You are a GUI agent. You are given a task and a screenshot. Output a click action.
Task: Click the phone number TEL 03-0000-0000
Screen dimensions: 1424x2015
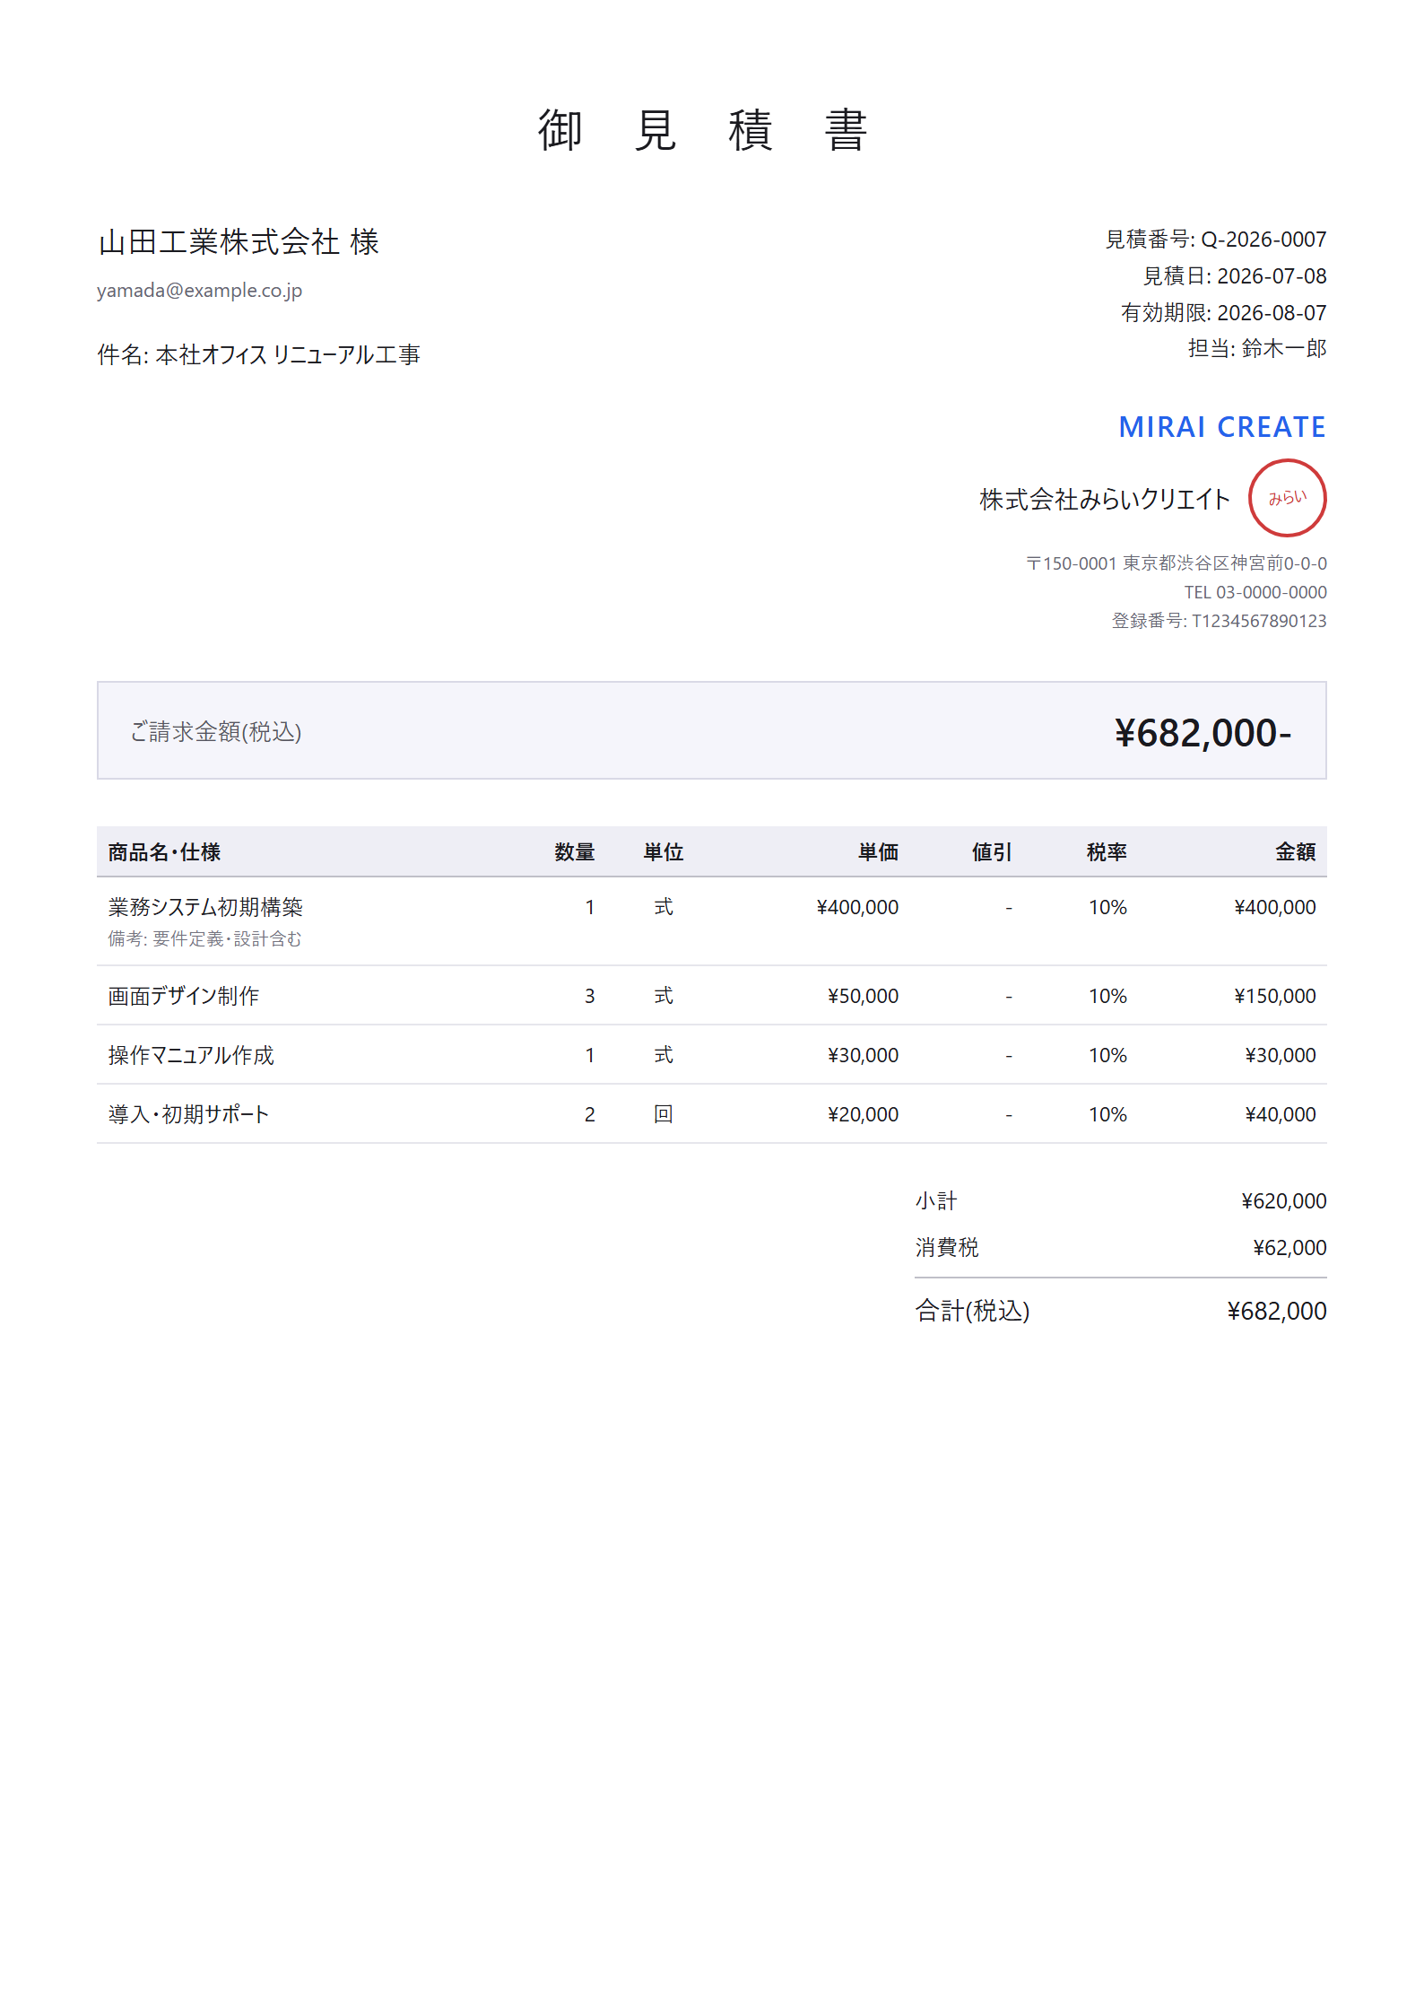coord(1255,592)
